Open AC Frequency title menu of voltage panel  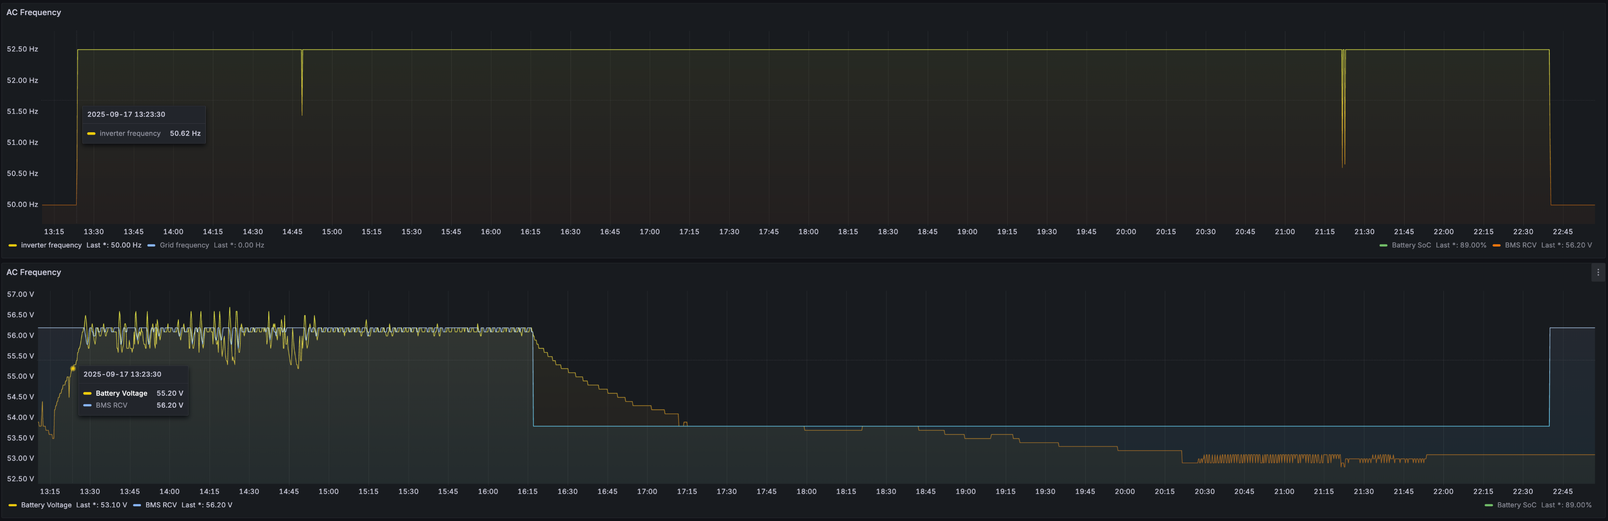click(34, 273)
